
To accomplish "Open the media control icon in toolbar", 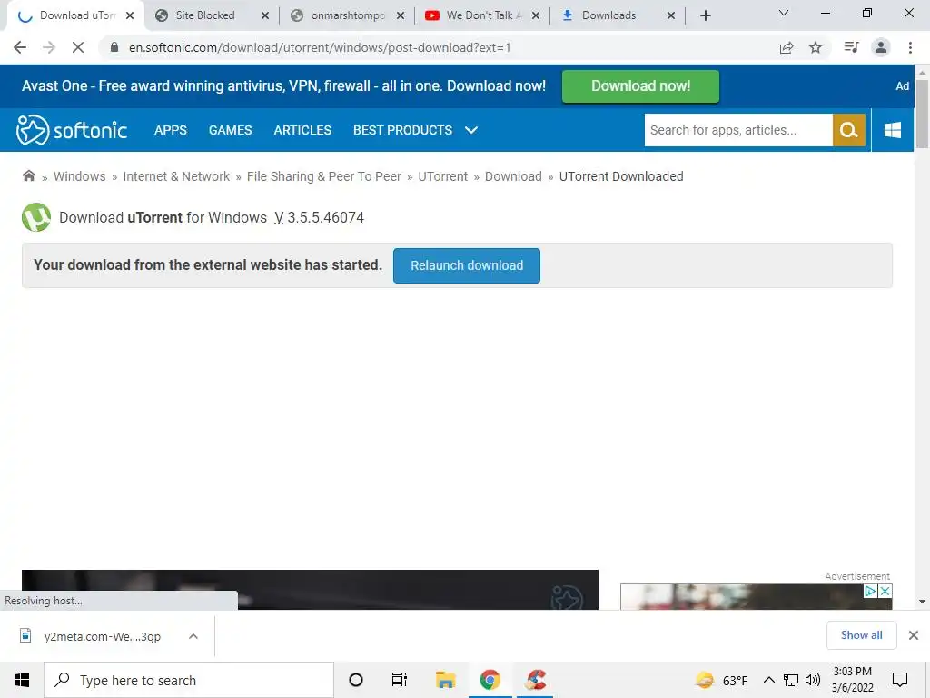I will [851, 47].
